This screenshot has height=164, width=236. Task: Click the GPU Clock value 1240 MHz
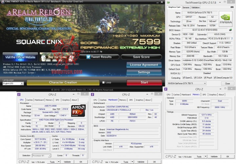point(187,64)
